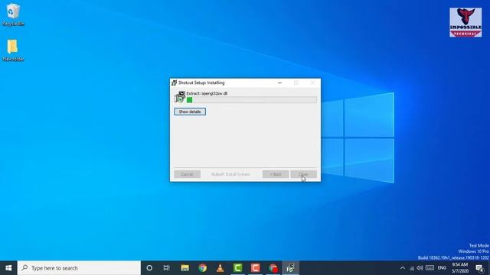Click the Close button at dialog bottom

click(303, 174)
